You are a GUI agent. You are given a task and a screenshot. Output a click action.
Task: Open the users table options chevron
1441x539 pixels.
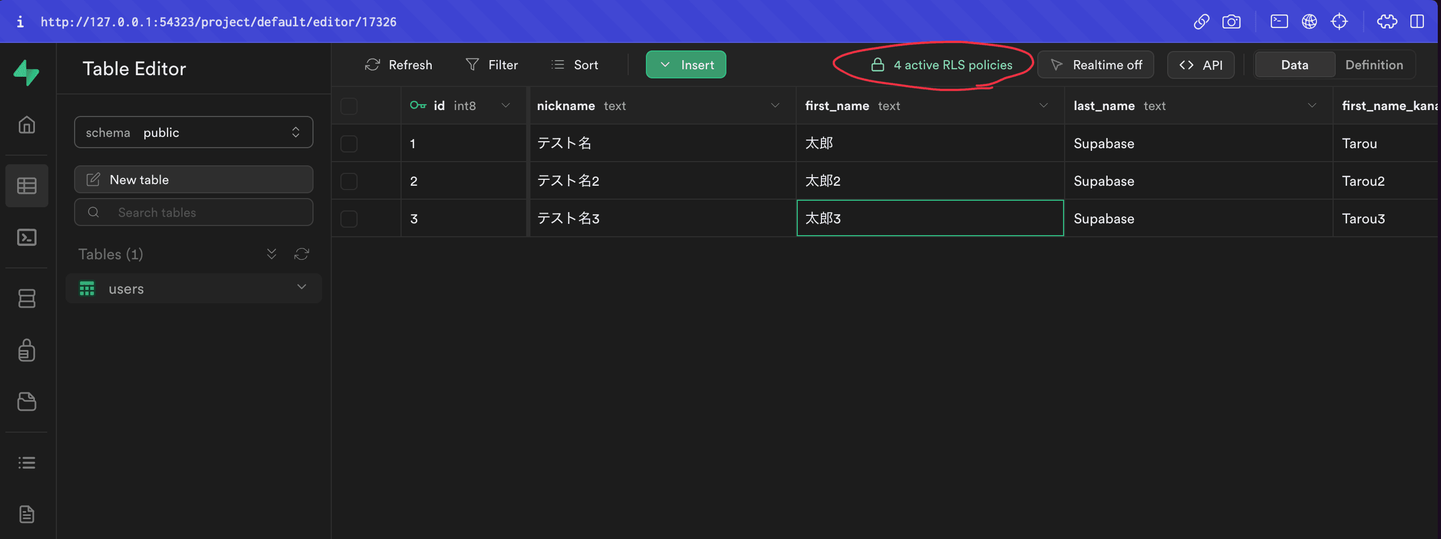point(302,287)
